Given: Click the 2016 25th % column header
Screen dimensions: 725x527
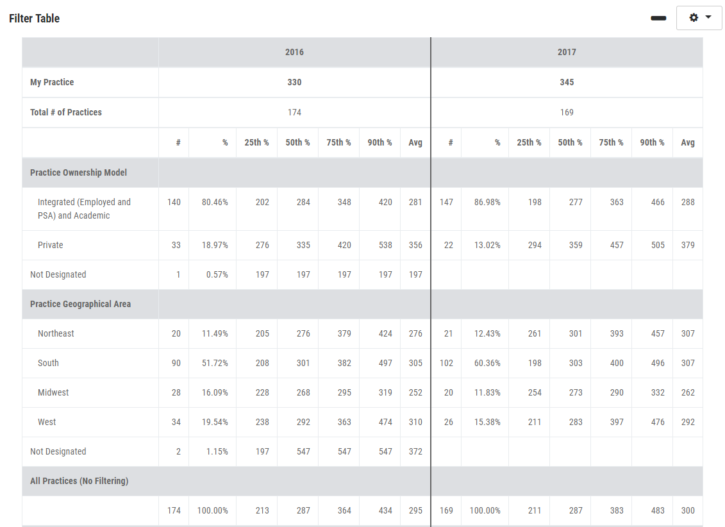Looking at the screenshot, I should pyautogui.click(x=256, y=142).
